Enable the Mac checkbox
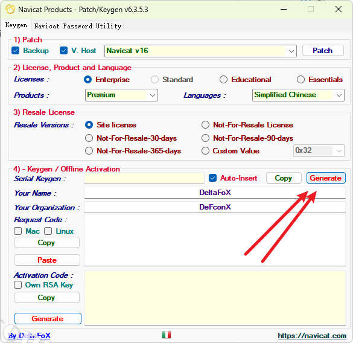This screenshot has width=353, height=343. pos(17,231)
